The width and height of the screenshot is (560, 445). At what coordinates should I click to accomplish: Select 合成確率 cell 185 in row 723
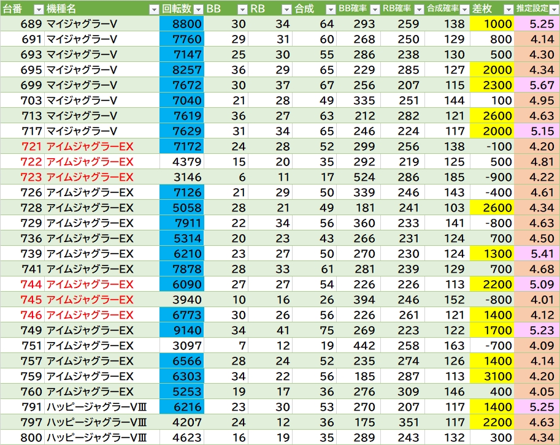click(447, 177)
